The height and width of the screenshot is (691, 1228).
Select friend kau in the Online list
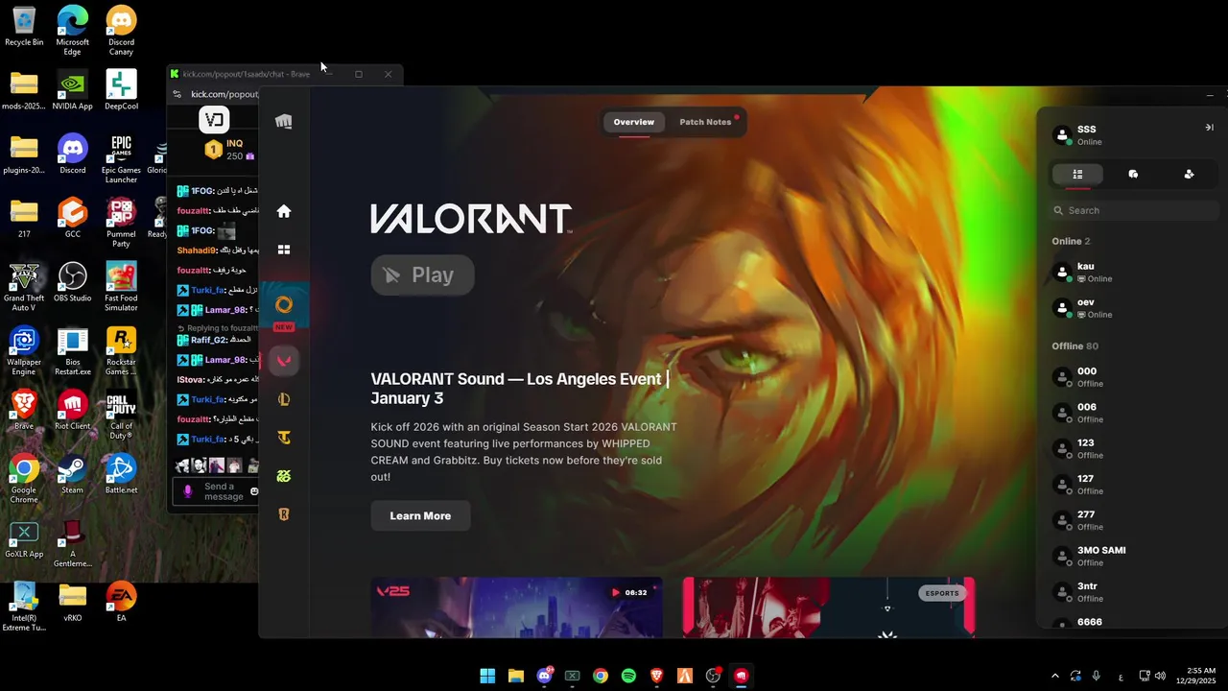pyautogui.click(x=1133, y=273)
